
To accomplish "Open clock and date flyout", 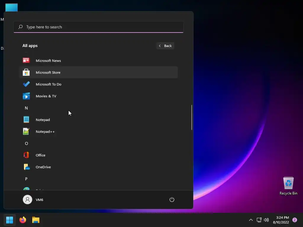I will pyautogui.click(x=281, y=220).
